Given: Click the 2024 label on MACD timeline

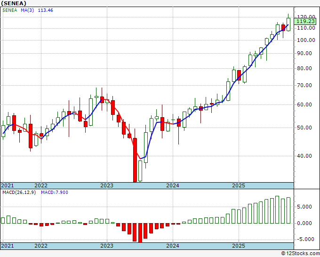Looking at the screenshot, I should click(x=173, y=246).
